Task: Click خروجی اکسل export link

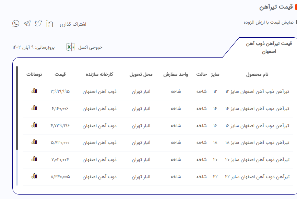Action: [x=90, y=47]
